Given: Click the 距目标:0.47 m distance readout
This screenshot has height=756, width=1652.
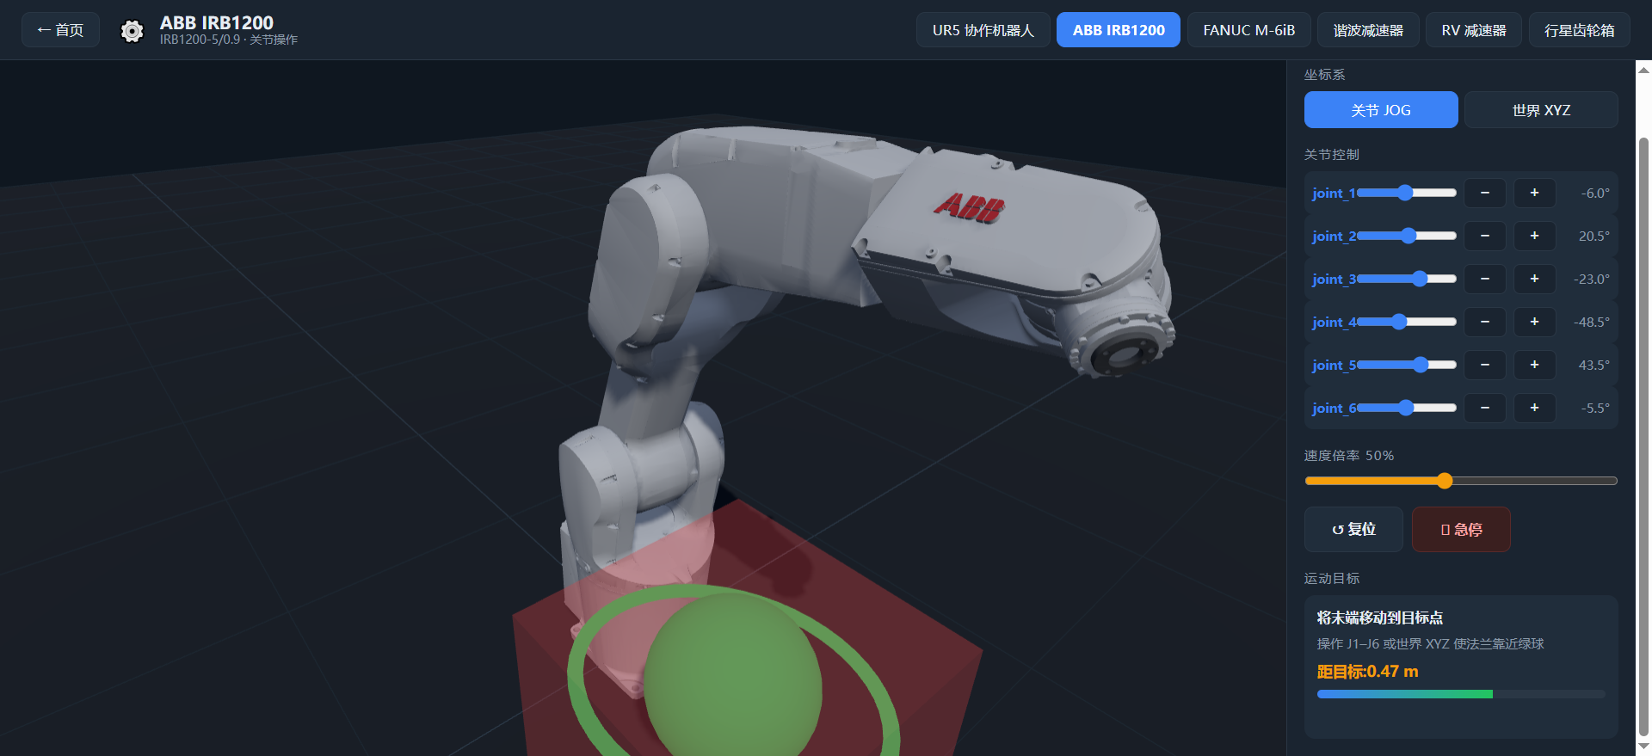Looking at the screenshot, I should pyautogui.click(x=1367, y=672).
